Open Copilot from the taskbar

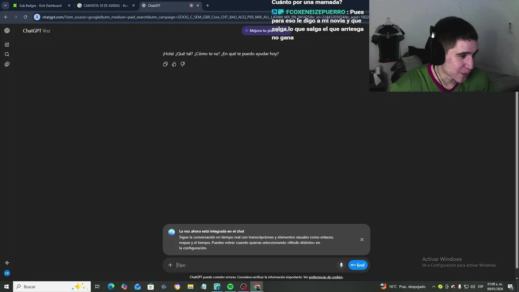click(x=124, y=287)
